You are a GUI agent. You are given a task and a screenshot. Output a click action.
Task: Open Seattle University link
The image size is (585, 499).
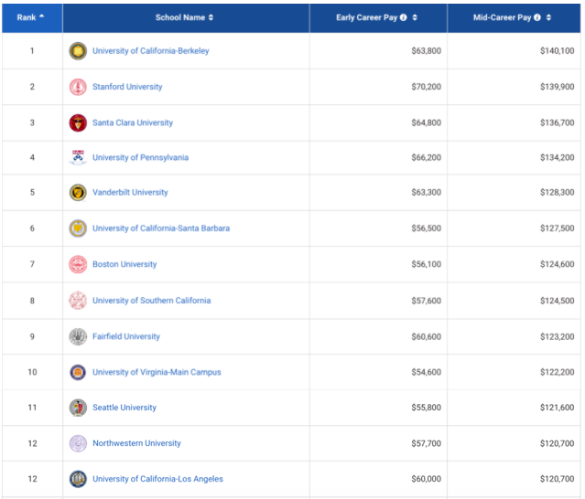point(125,408)
